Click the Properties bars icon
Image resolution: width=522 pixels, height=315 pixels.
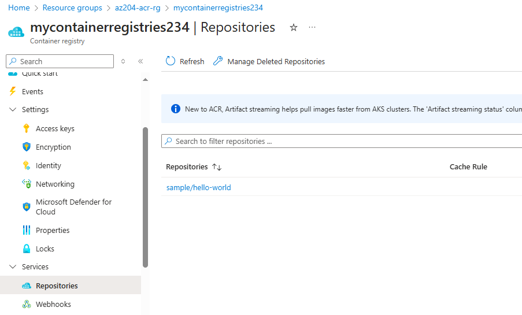point(26,230)
